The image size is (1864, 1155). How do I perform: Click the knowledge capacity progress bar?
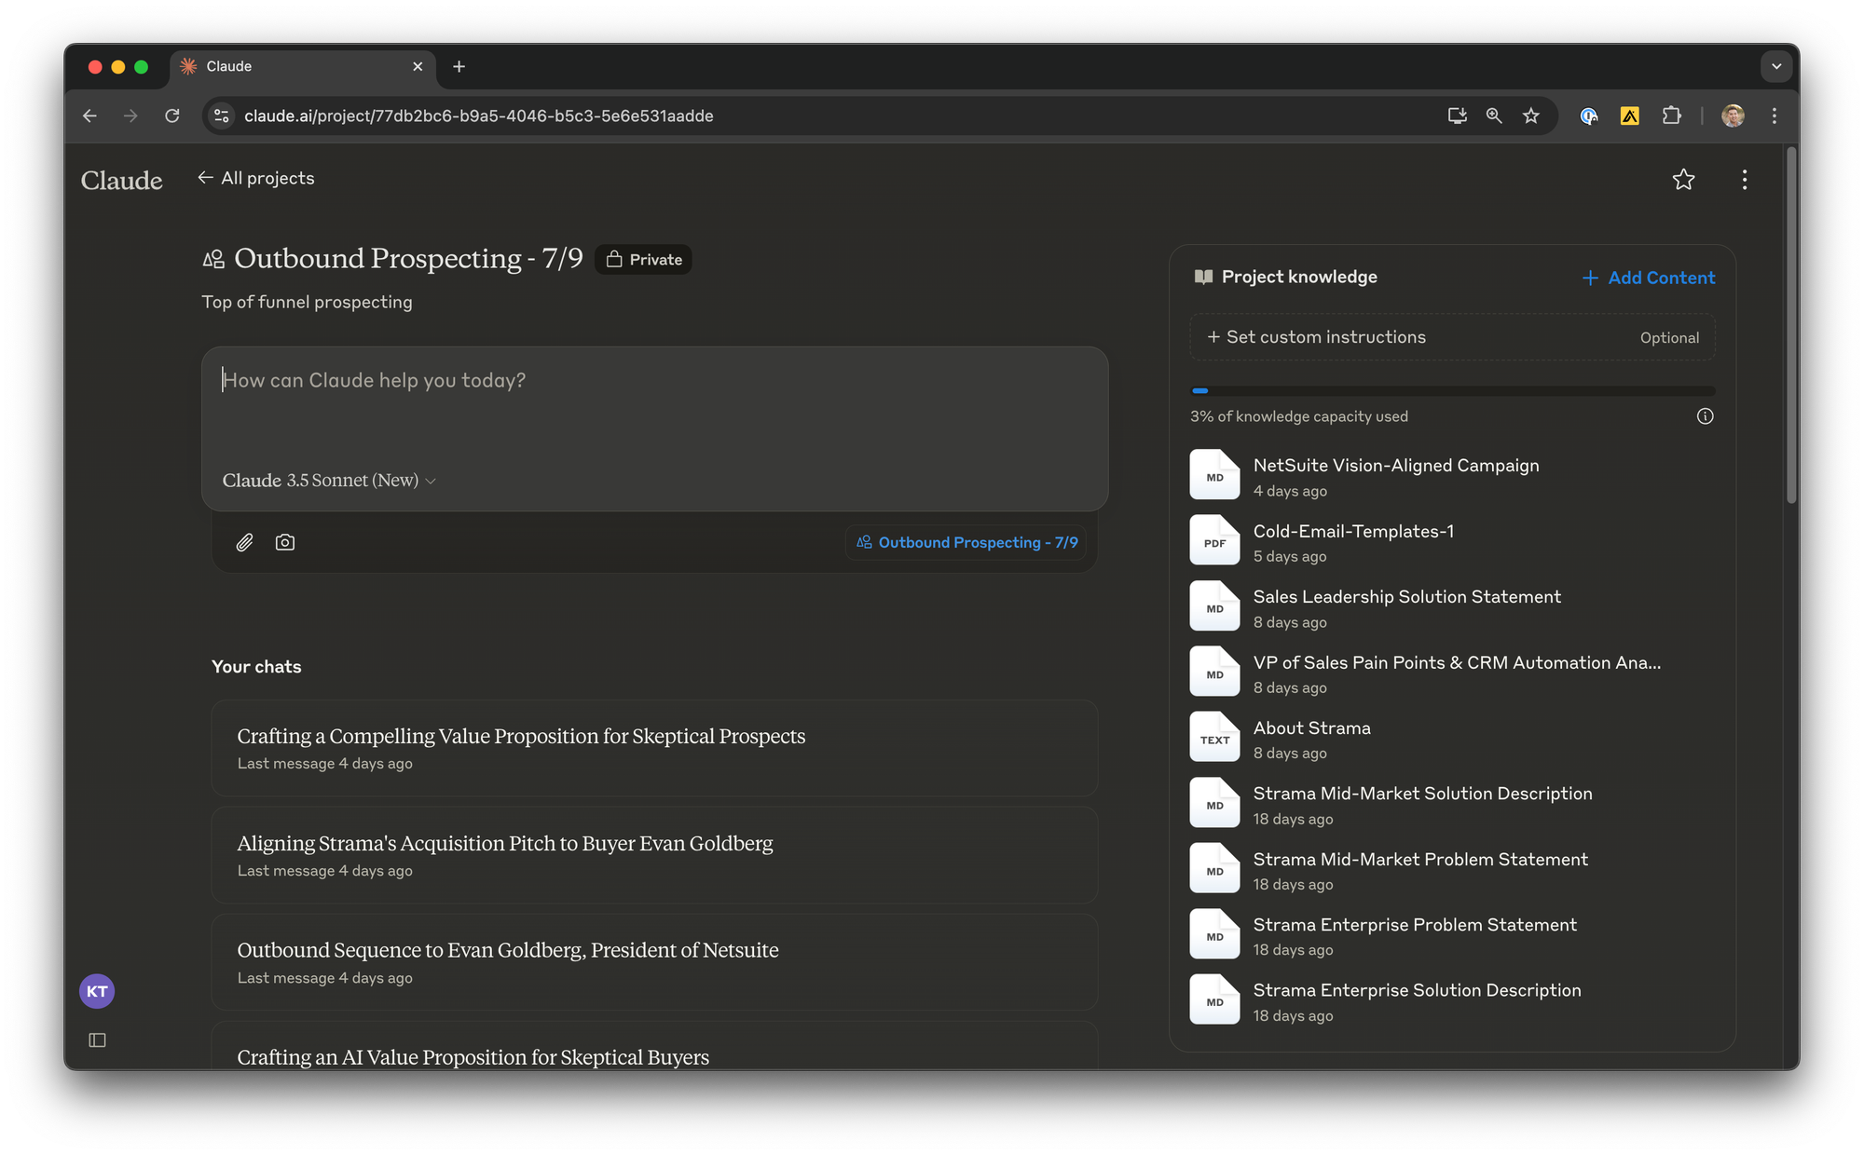[1452, 391]
